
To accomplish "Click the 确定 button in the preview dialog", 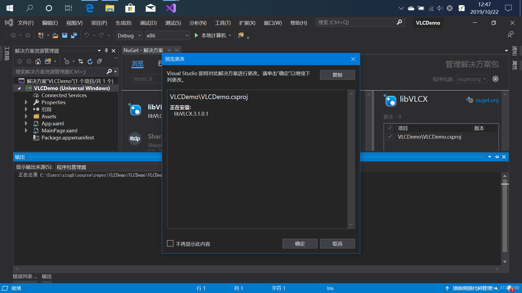I will tap(300, 243).
